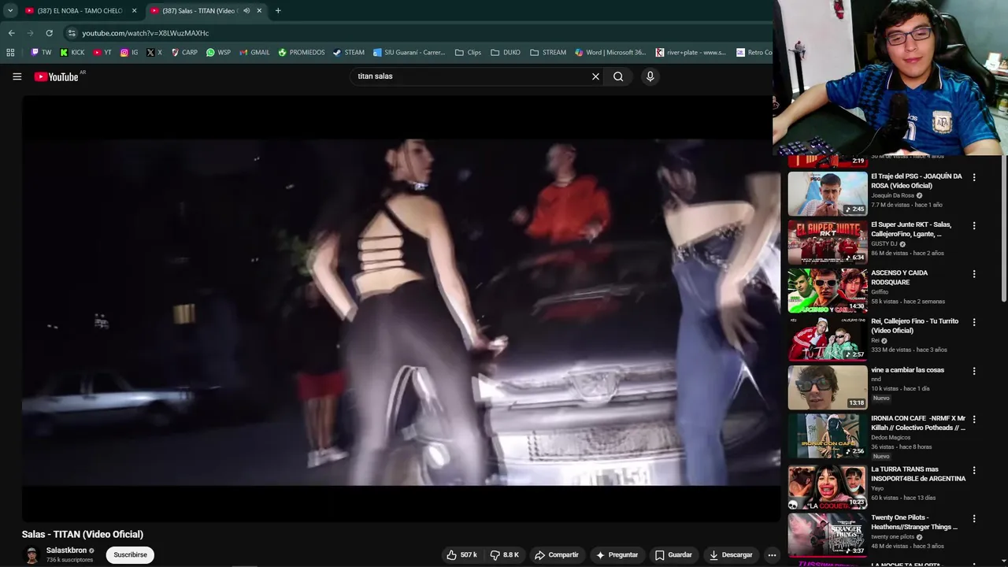This screenshot has height=567, width=1008.
Task: Click the magnifier search button
Action: [618, 76]
